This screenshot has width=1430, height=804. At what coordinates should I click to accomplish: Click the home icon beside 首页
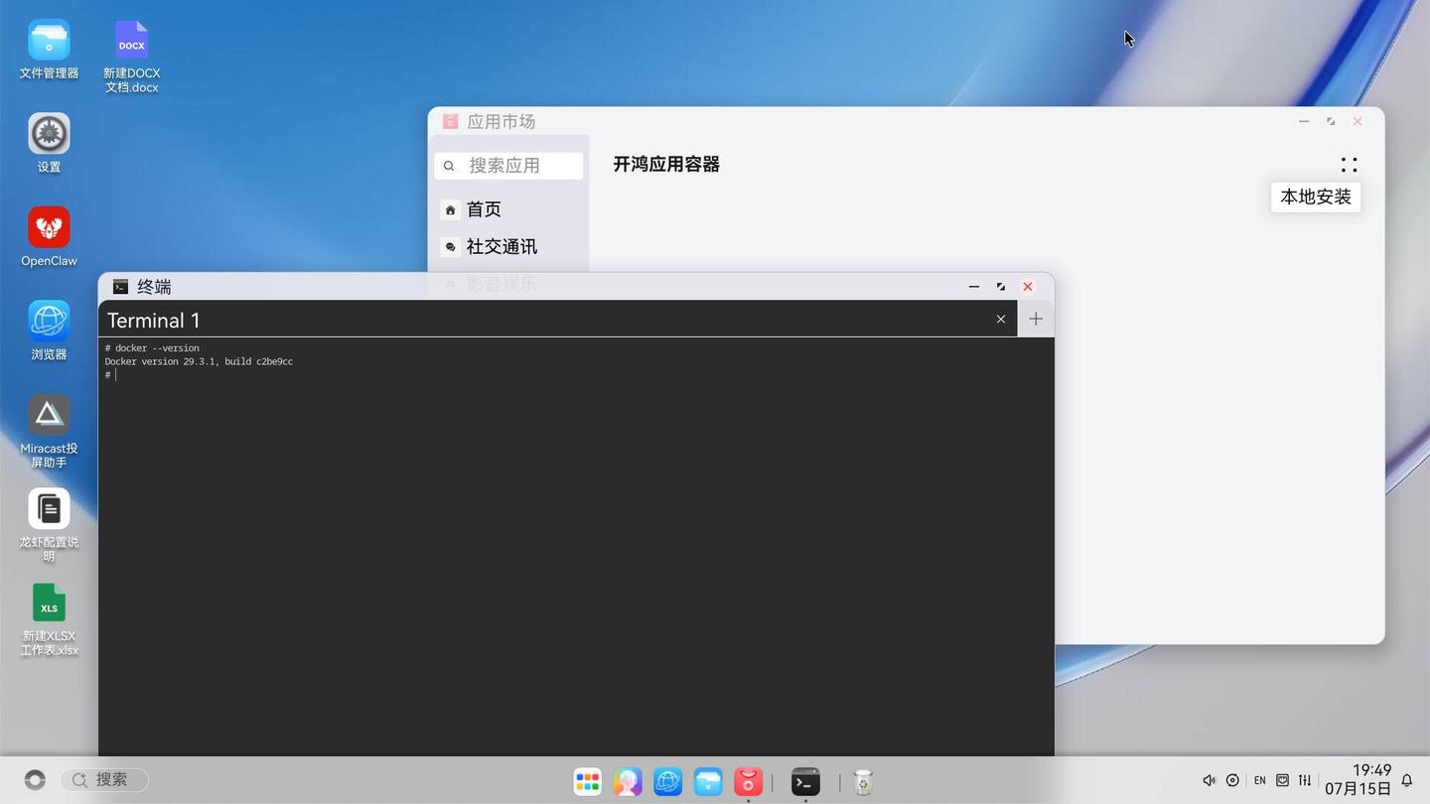pyautogui.click(x=450, y=209)
